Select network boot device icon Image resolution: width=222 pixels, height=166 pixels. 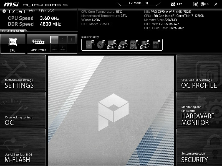click(156, 45)
